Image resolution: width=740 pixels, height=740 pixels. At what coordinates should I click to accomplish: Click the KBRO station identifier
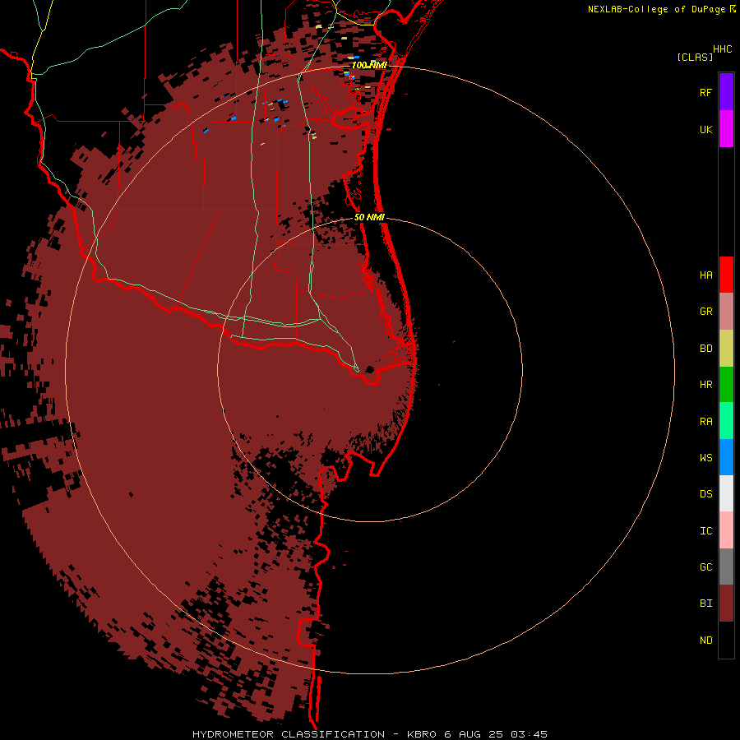click(422, 734)
